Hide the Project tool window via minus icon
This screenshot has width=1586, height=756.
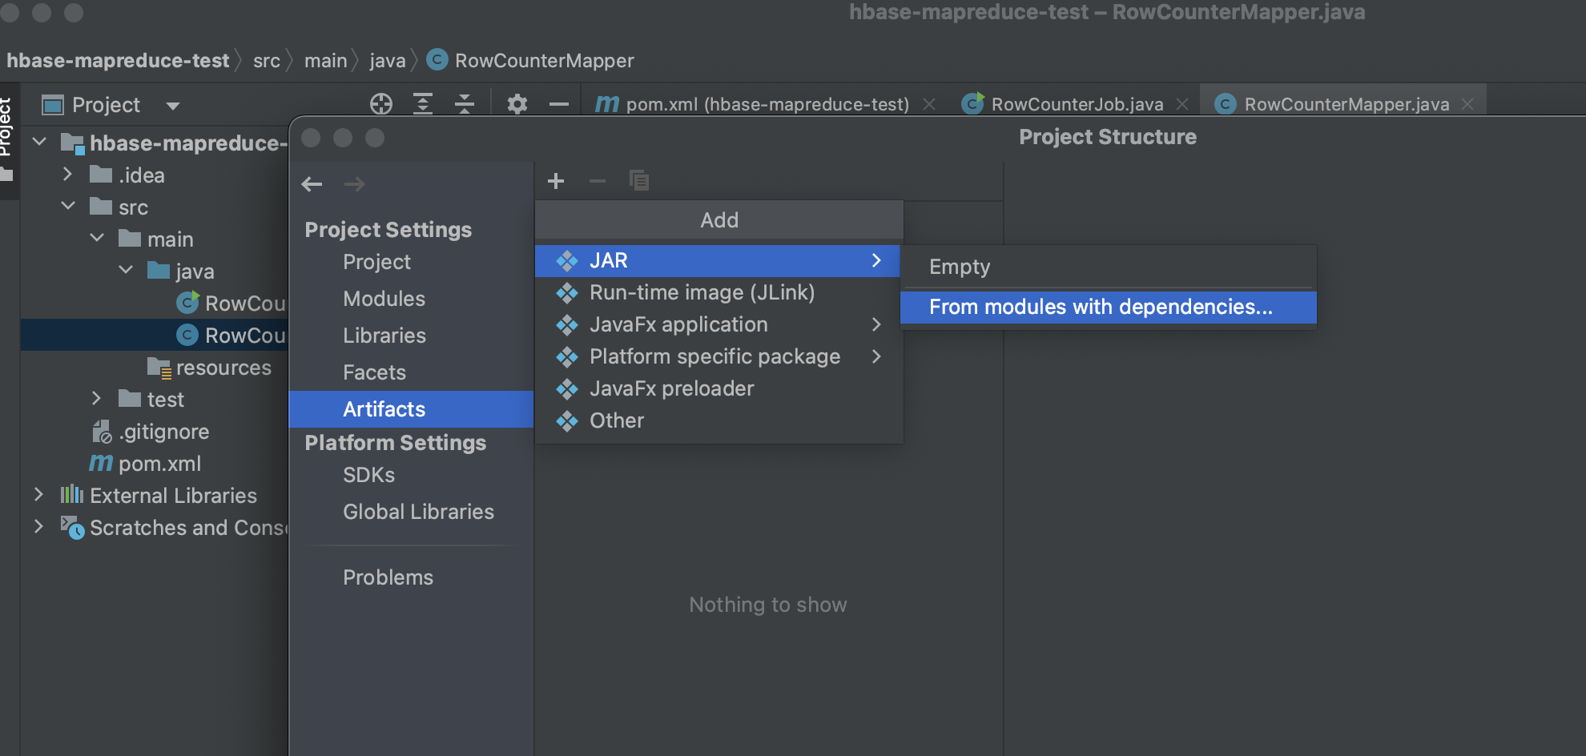point(558,104)
